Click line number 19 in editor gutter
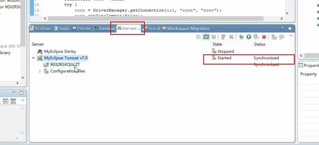 click(36, 10)
